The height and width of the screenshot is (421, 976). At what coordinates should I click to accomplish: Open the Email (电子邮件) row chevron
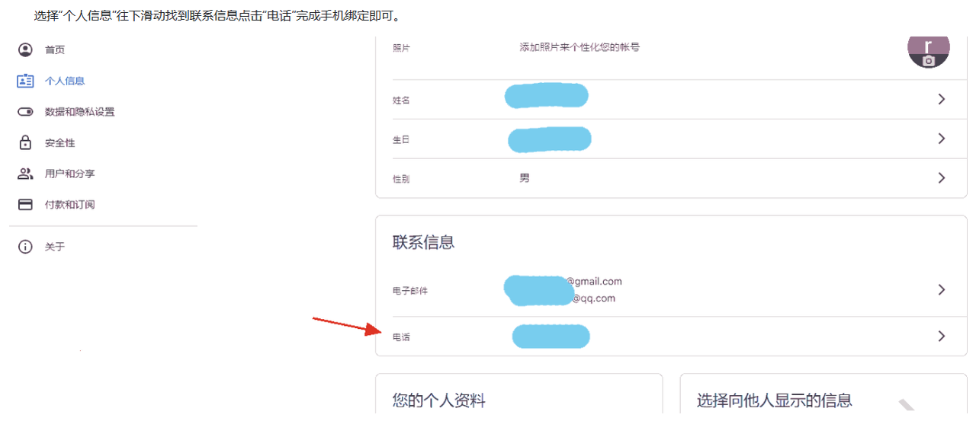[942, 289]
